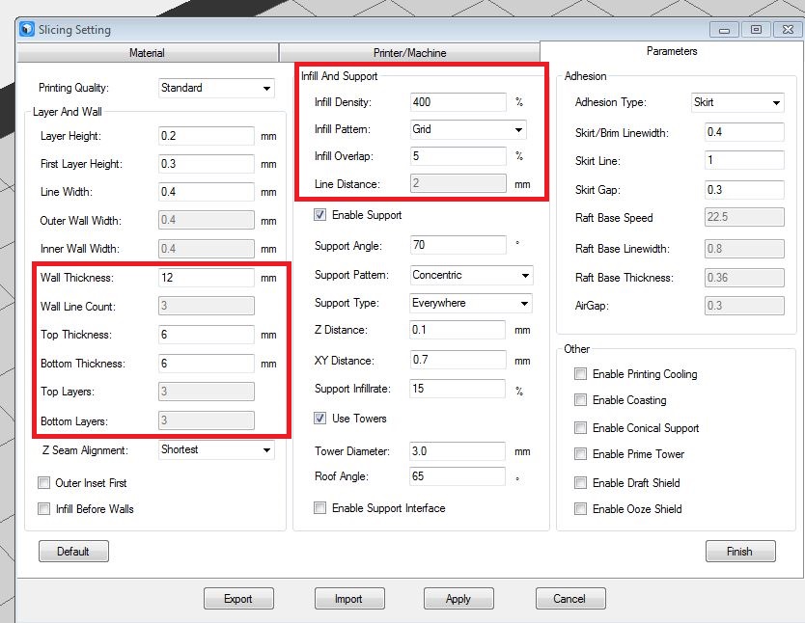Uncheck the Enable Support checkbox
805x623 pixels.
coord(321,215)
